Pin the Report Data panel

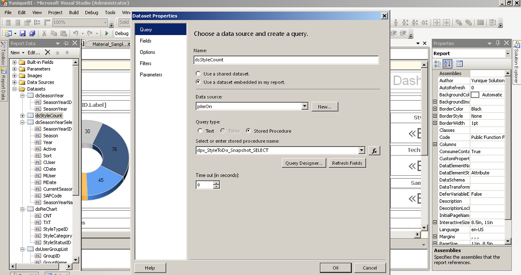coord(66,43)
